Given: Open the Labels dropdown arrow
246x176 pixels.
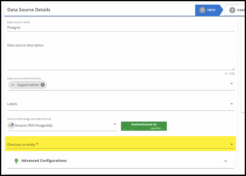Looking at the screenshot, I should tap(231, 104).
